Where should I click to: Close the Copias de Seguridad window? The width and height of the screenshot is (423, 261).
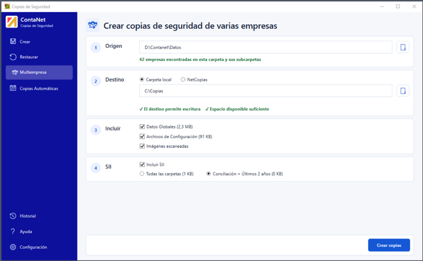(414, 6)
